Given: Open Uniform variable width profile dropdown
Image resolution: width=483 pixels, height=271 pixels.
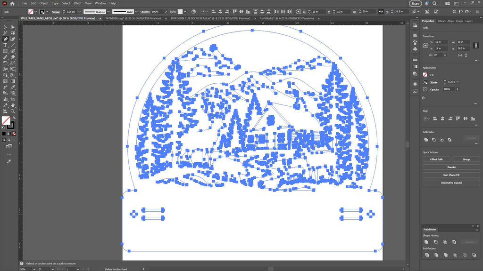Looking at the screenshot, I should click(108, 12).
